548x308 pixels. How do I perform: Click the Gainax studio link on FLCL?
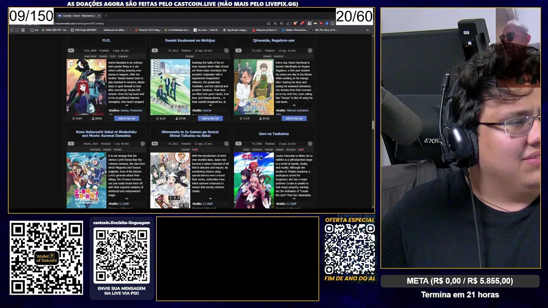click(x=125, y=110)
